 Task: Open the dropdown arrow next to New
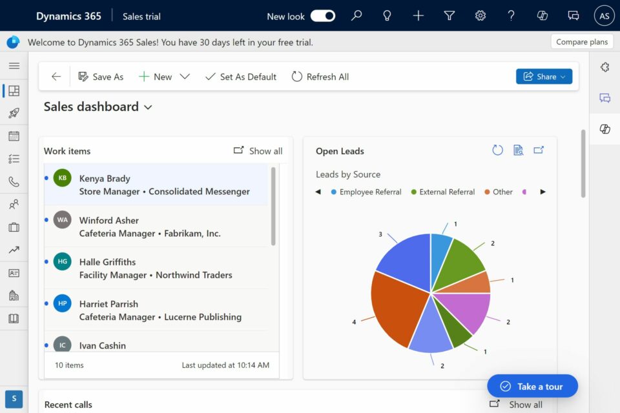[x=185, y=77]
